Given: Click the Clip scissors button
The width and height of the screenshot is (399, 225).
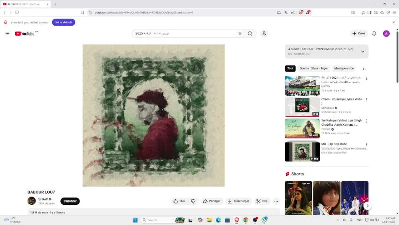Looking at the screenshot, I should click(262, 201).
